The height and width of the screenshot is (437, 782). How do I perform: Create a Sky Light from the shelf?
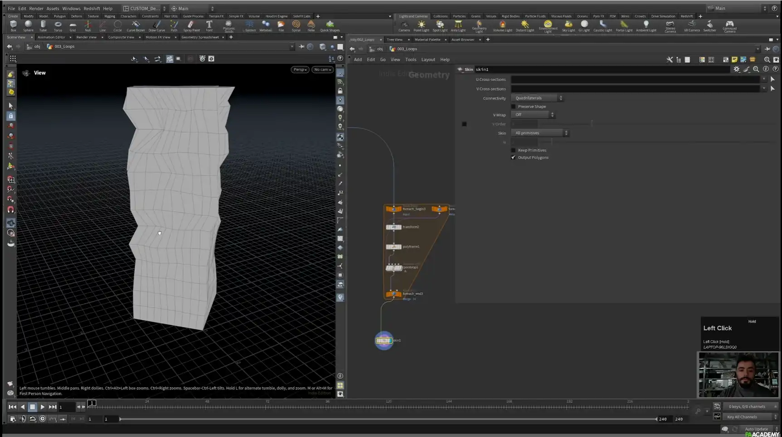pos(568,26)
